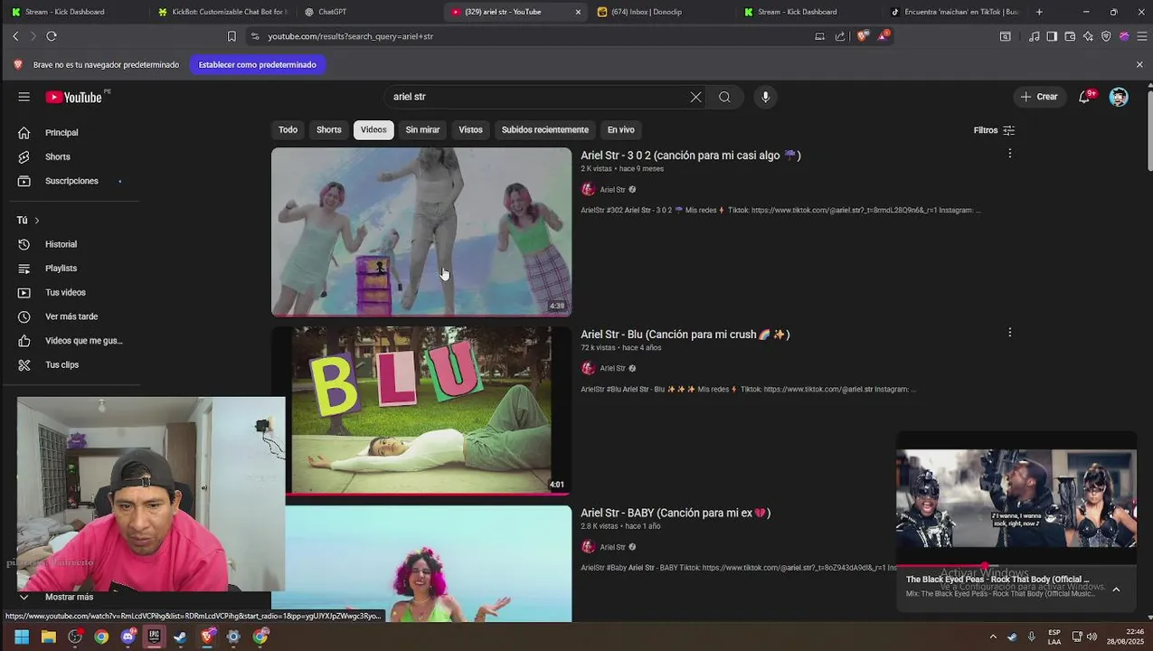Click the Black Eyed Peas miniplayer video

1016,499
